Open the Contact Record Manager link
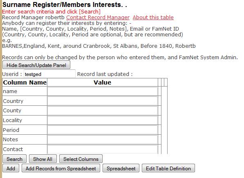The height and width of the screenshot is (178, 244). point(98,17)
